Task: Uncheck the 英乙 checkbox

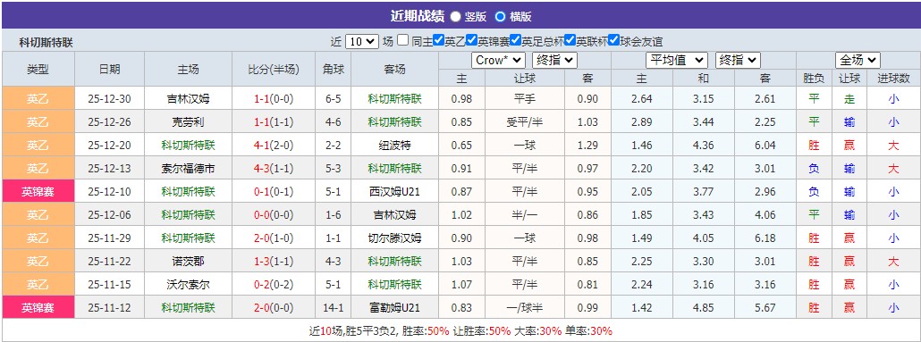Action: pyautogui.click(x=438, y=40)
